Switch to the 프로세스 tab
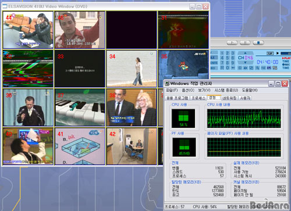Image resolution: width=291 pixels, height=211 pixels. click(x=198, y=98)
